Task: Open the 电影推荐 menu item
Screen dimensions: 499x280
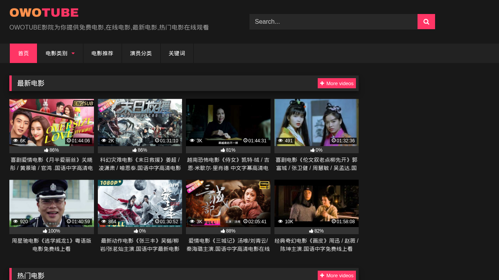Action: tap(103, 53)
